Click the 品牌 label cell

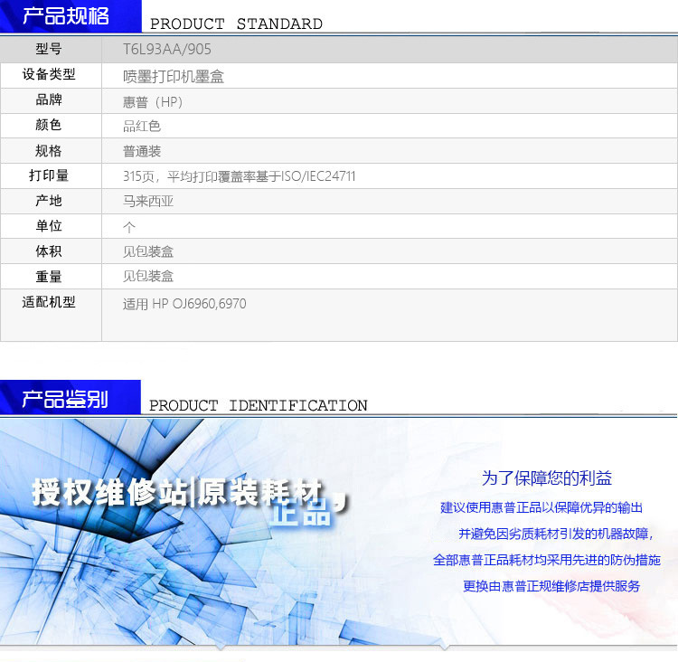point(49,100)
